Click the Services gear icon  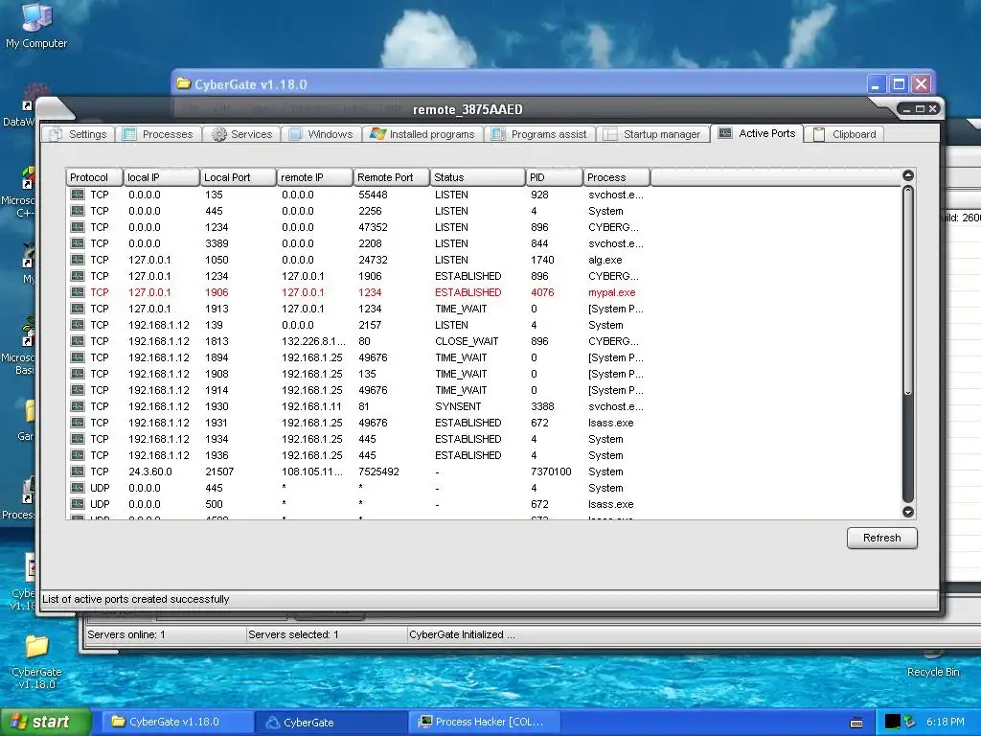pos(219,134)
